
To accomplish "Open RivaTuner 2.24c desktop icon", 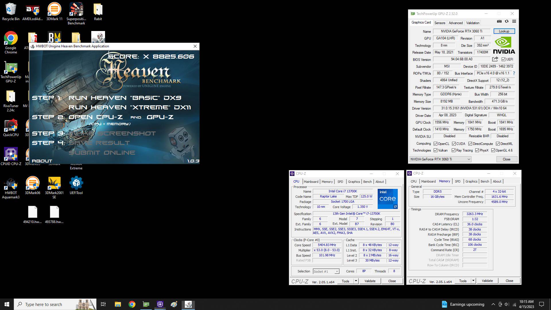I will pos(11,101).
